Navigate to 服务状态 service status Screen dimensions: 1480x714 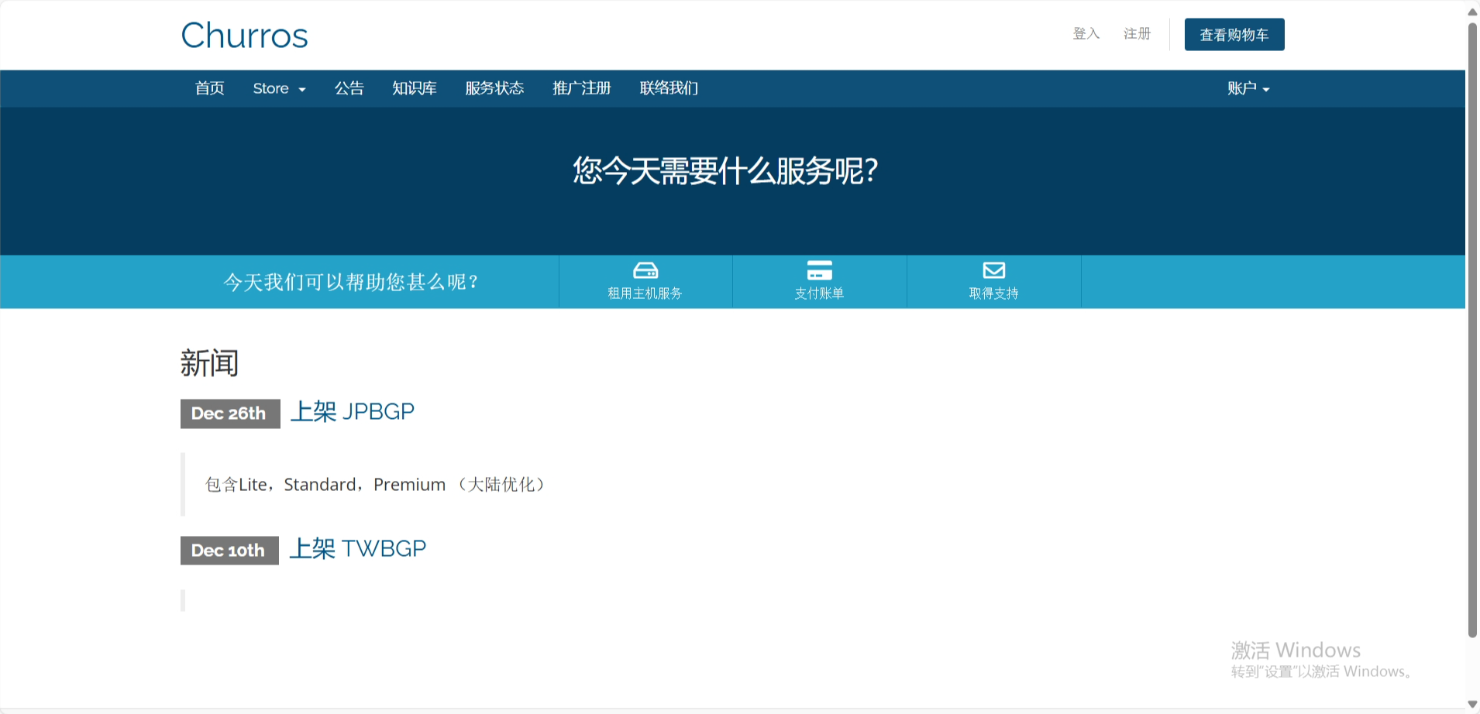coord(494,88)
